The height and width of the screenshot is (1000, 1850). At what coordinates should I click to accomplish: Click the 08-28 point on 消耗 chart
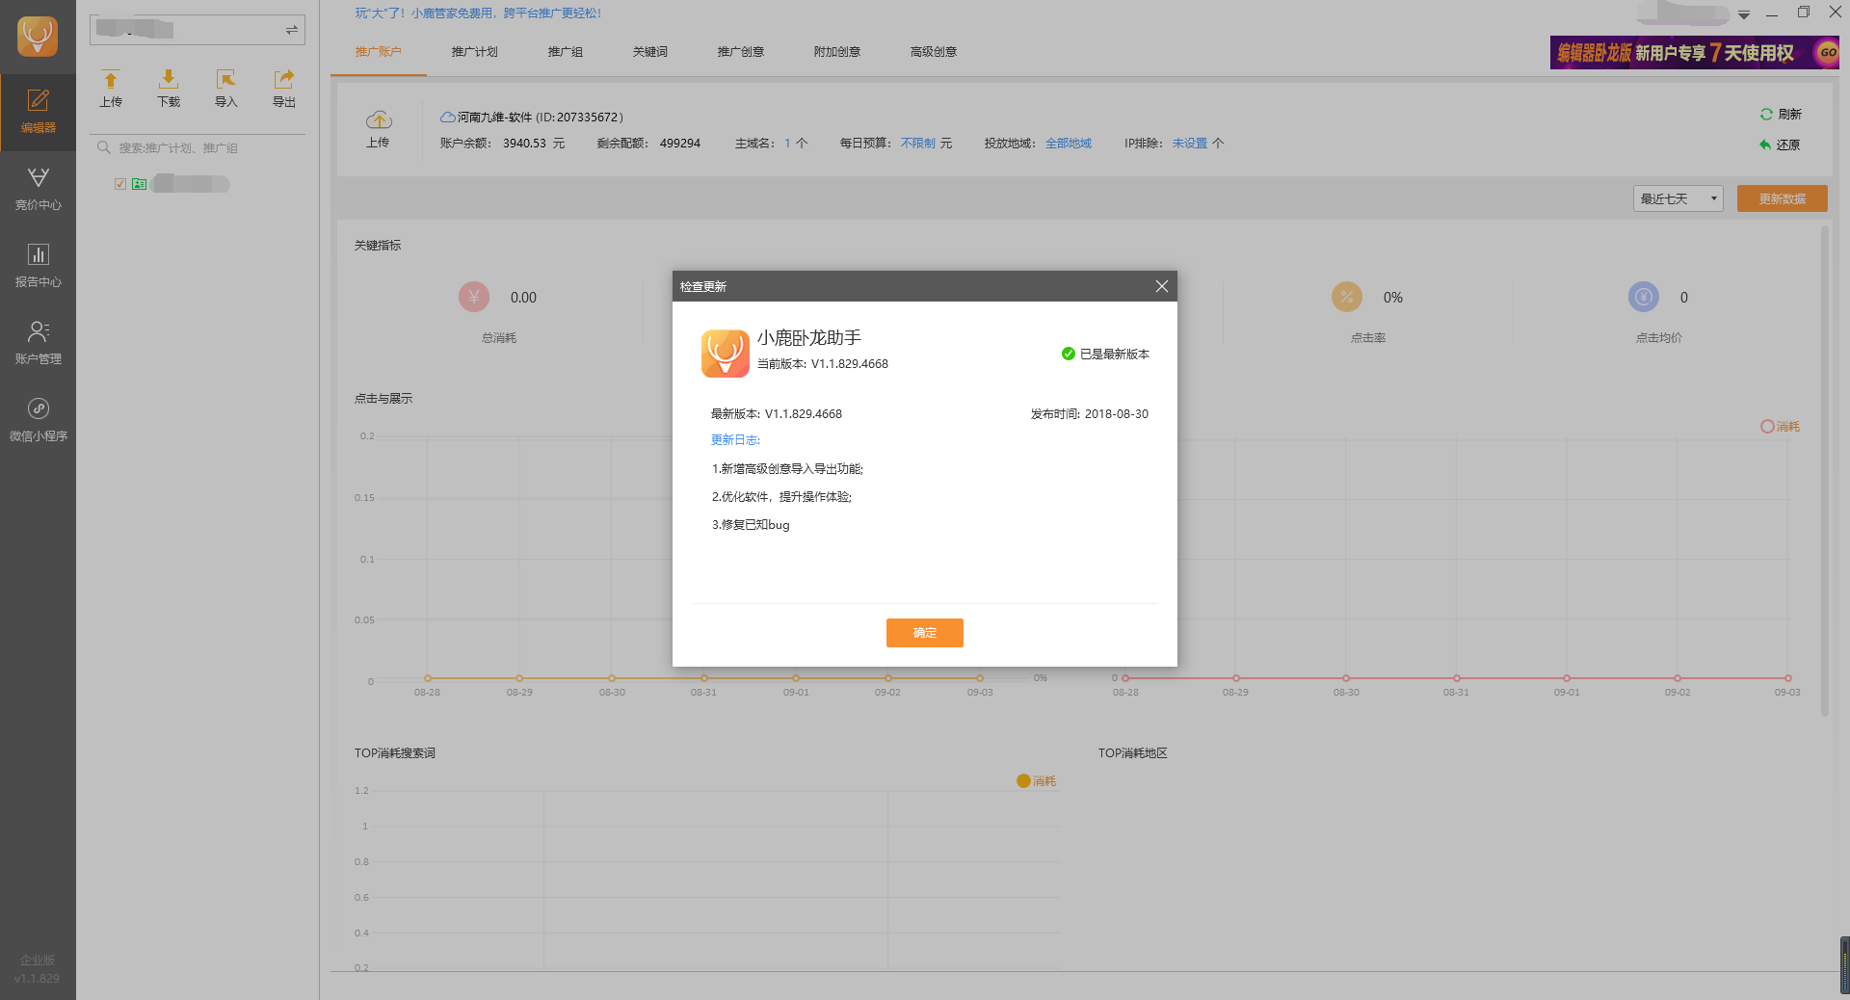pos(1125,678)
